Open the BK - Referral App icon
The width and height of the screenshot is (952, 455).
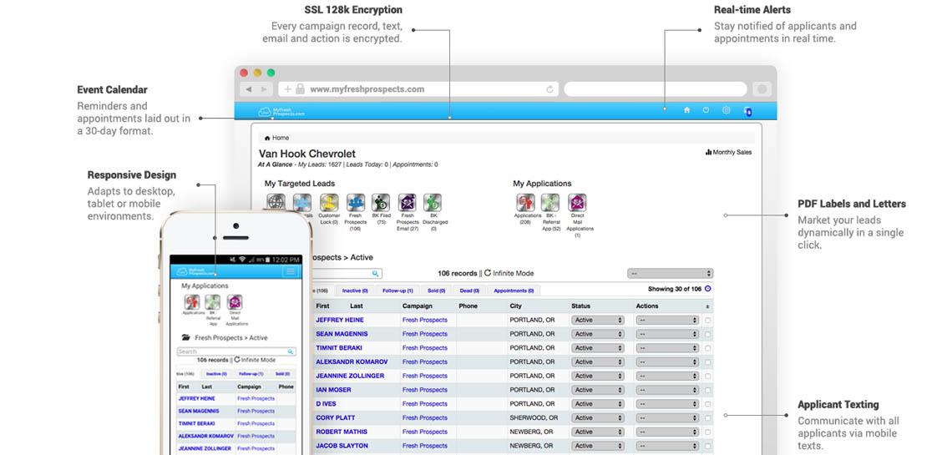[550, 203]
